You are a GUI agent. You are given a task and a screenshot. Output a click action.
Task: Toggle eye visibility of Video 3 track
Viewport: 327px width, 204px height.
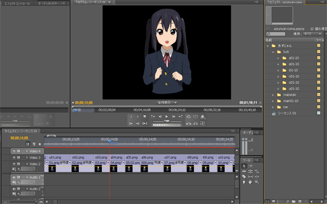tap(14, 158)
